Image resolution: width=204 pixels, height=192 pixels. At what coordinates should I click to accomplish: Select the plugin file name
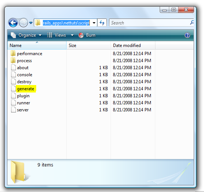23,96
